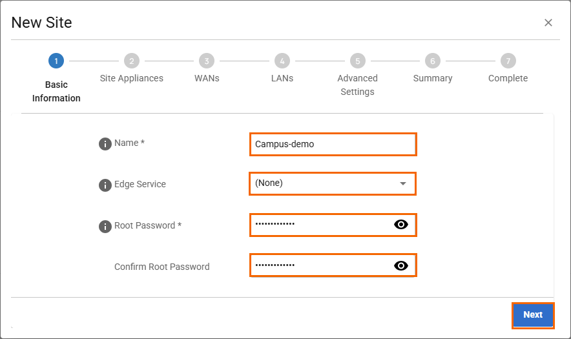The image size is (571, 339).
Task: Jump to step 3 WANs
Action: 207,61
